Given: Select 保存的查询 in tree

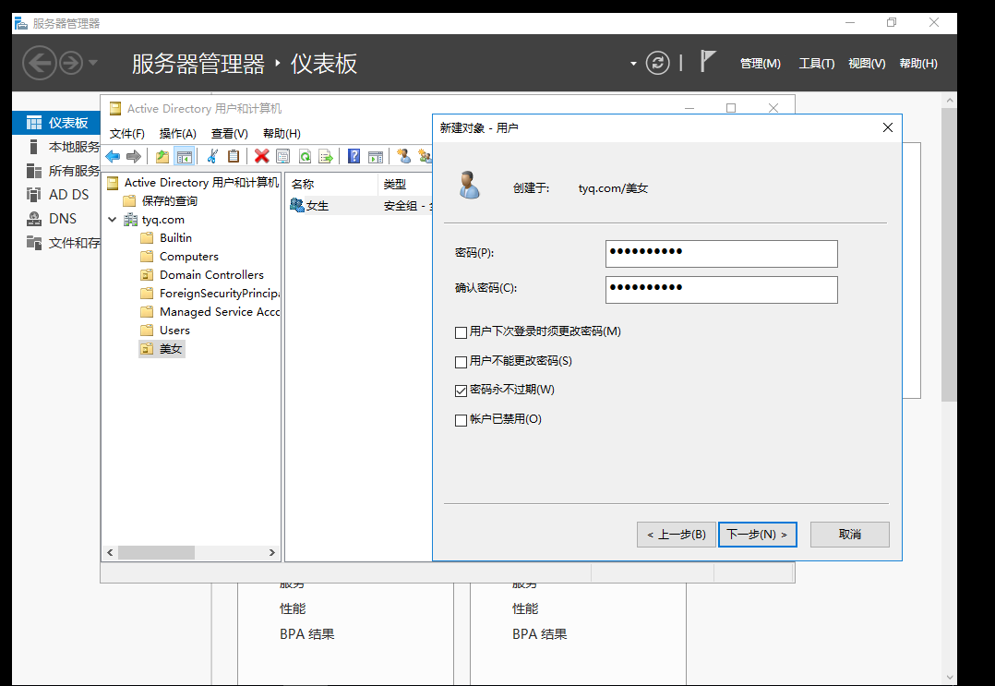Looking at the screenshot, I should 160,201.
